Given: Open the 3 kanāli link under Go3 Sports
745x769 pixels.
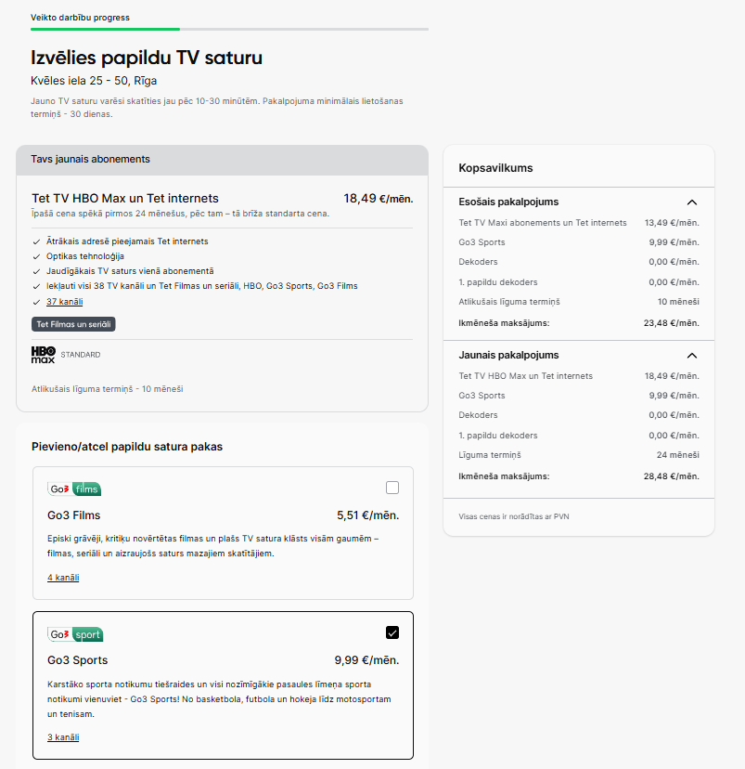Looking at the screenshot, I should [63, 737].
